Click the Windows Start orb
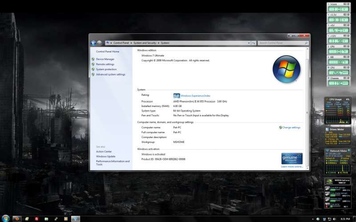Screen dimensions: 356x222 pyautogui.click(x=6, y=218)
